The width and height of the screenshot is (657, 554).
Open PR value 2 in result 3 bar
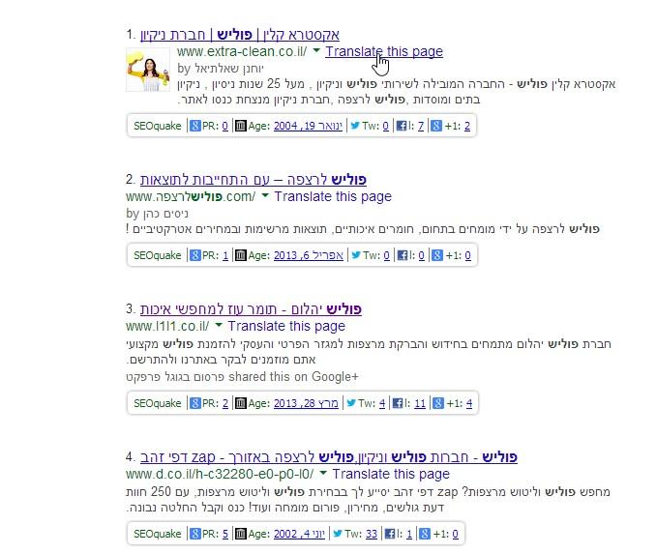(x=225, y=403)
